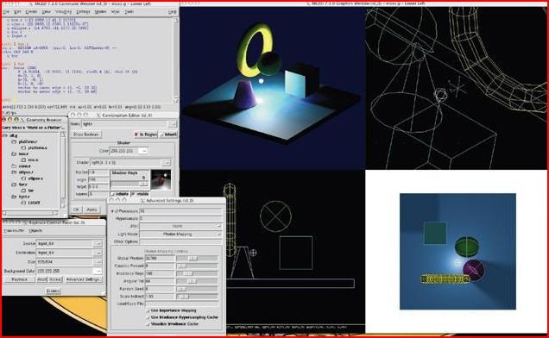Open the raytrace Source dropdown
Screen dimensions: 549x338
point(98,243)
